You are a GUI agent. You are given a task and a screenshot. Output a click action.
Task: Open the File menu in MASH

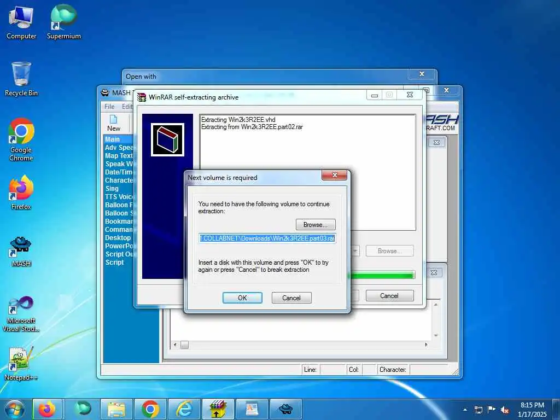(109, 107)
